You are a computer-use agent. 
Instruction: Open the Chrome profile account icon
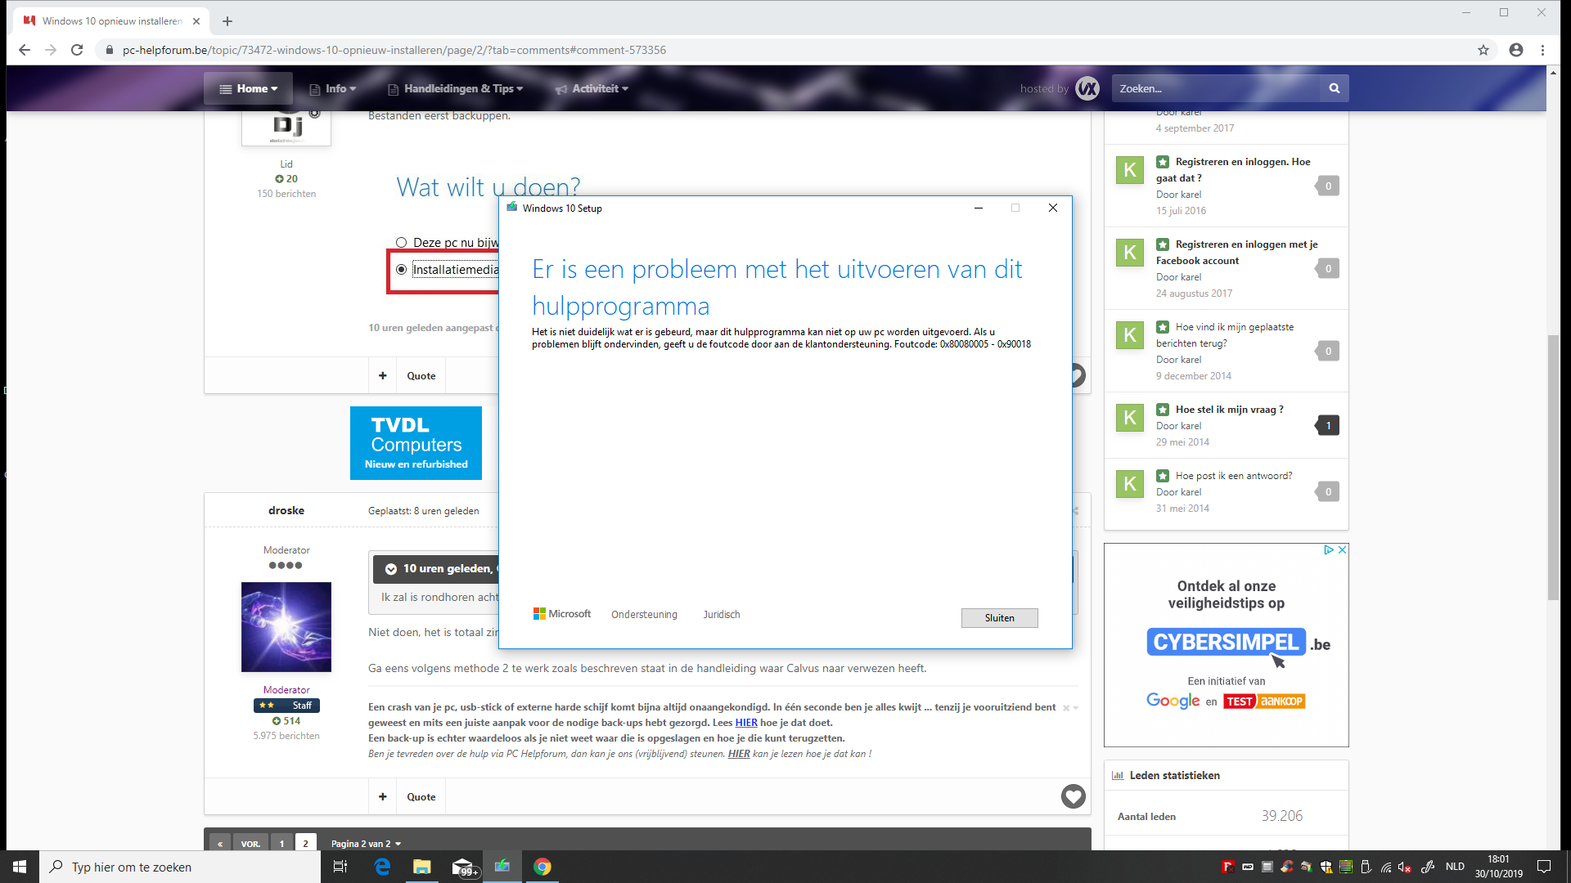coord(1515,50)
